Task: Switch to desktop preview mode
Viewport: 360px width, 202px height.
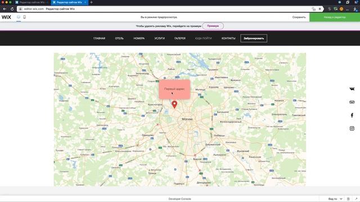Action: click(x=19, y=17)
